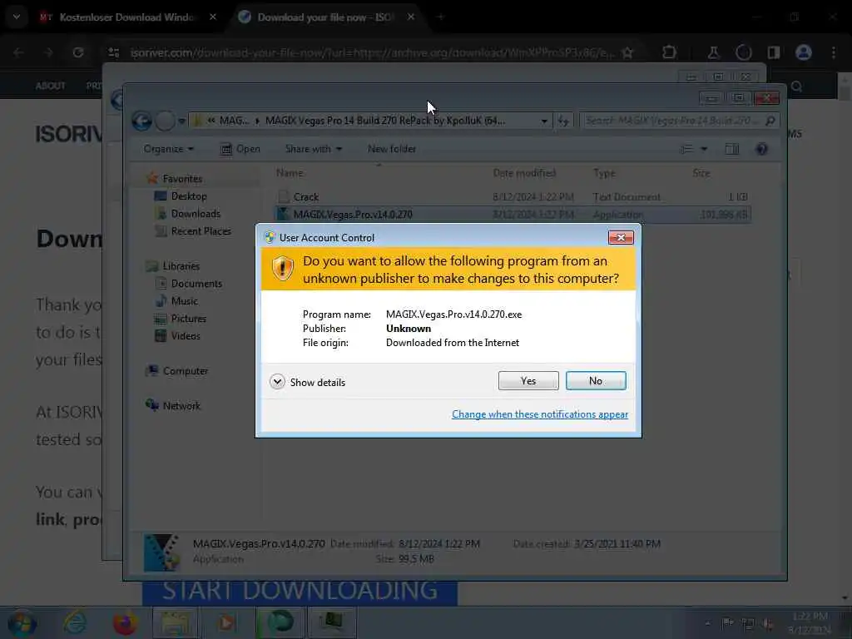Open the Organize menu
Image resolution: width=852 pixels, height=639 pixels.
tap(168, 149)
